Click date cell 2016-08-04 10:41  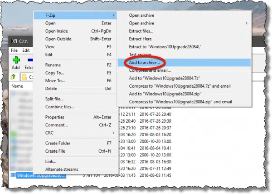point(155,148)
